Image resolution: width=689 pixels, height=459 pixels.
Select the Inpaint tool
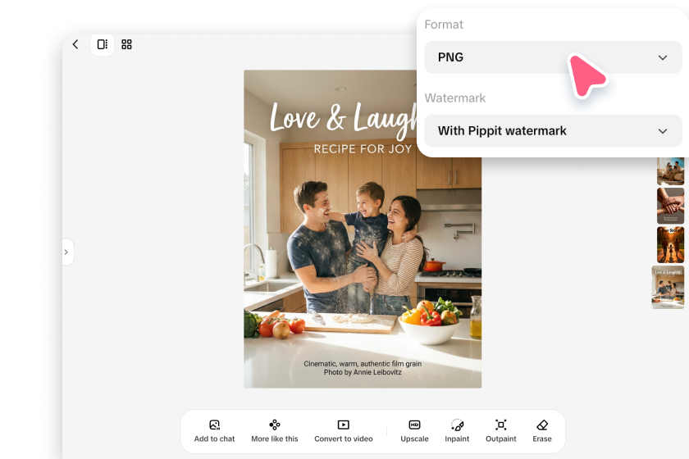457,431
